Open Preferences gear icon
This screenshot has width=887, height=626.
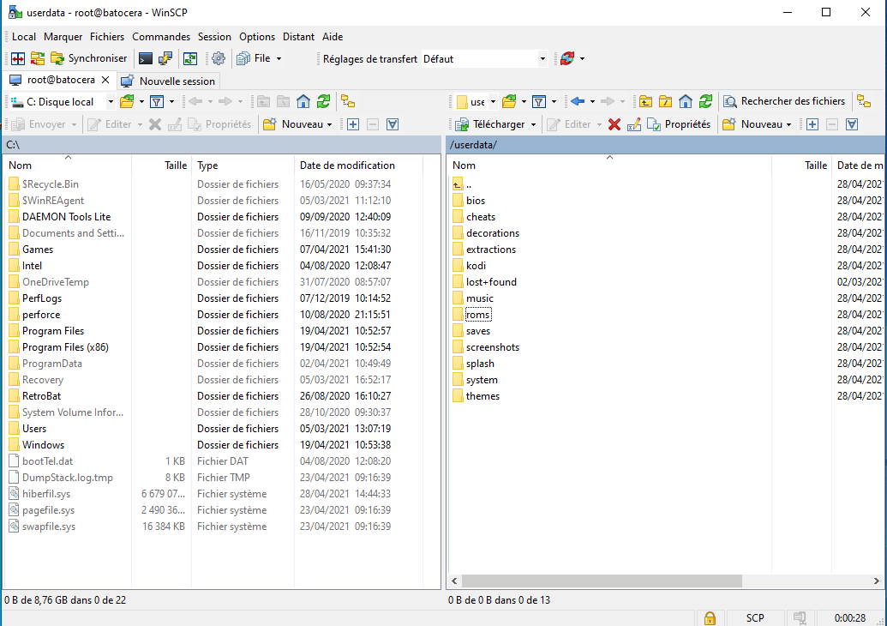(x=219, y=58)
